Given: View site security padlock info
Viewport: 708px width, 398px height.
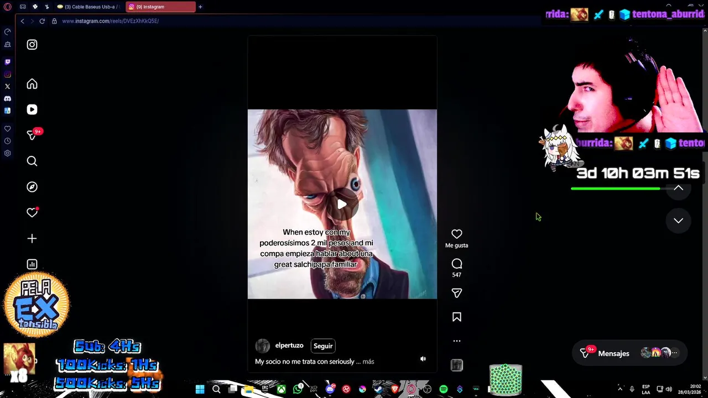Looking at the screenshot, I should pos(54,21).
